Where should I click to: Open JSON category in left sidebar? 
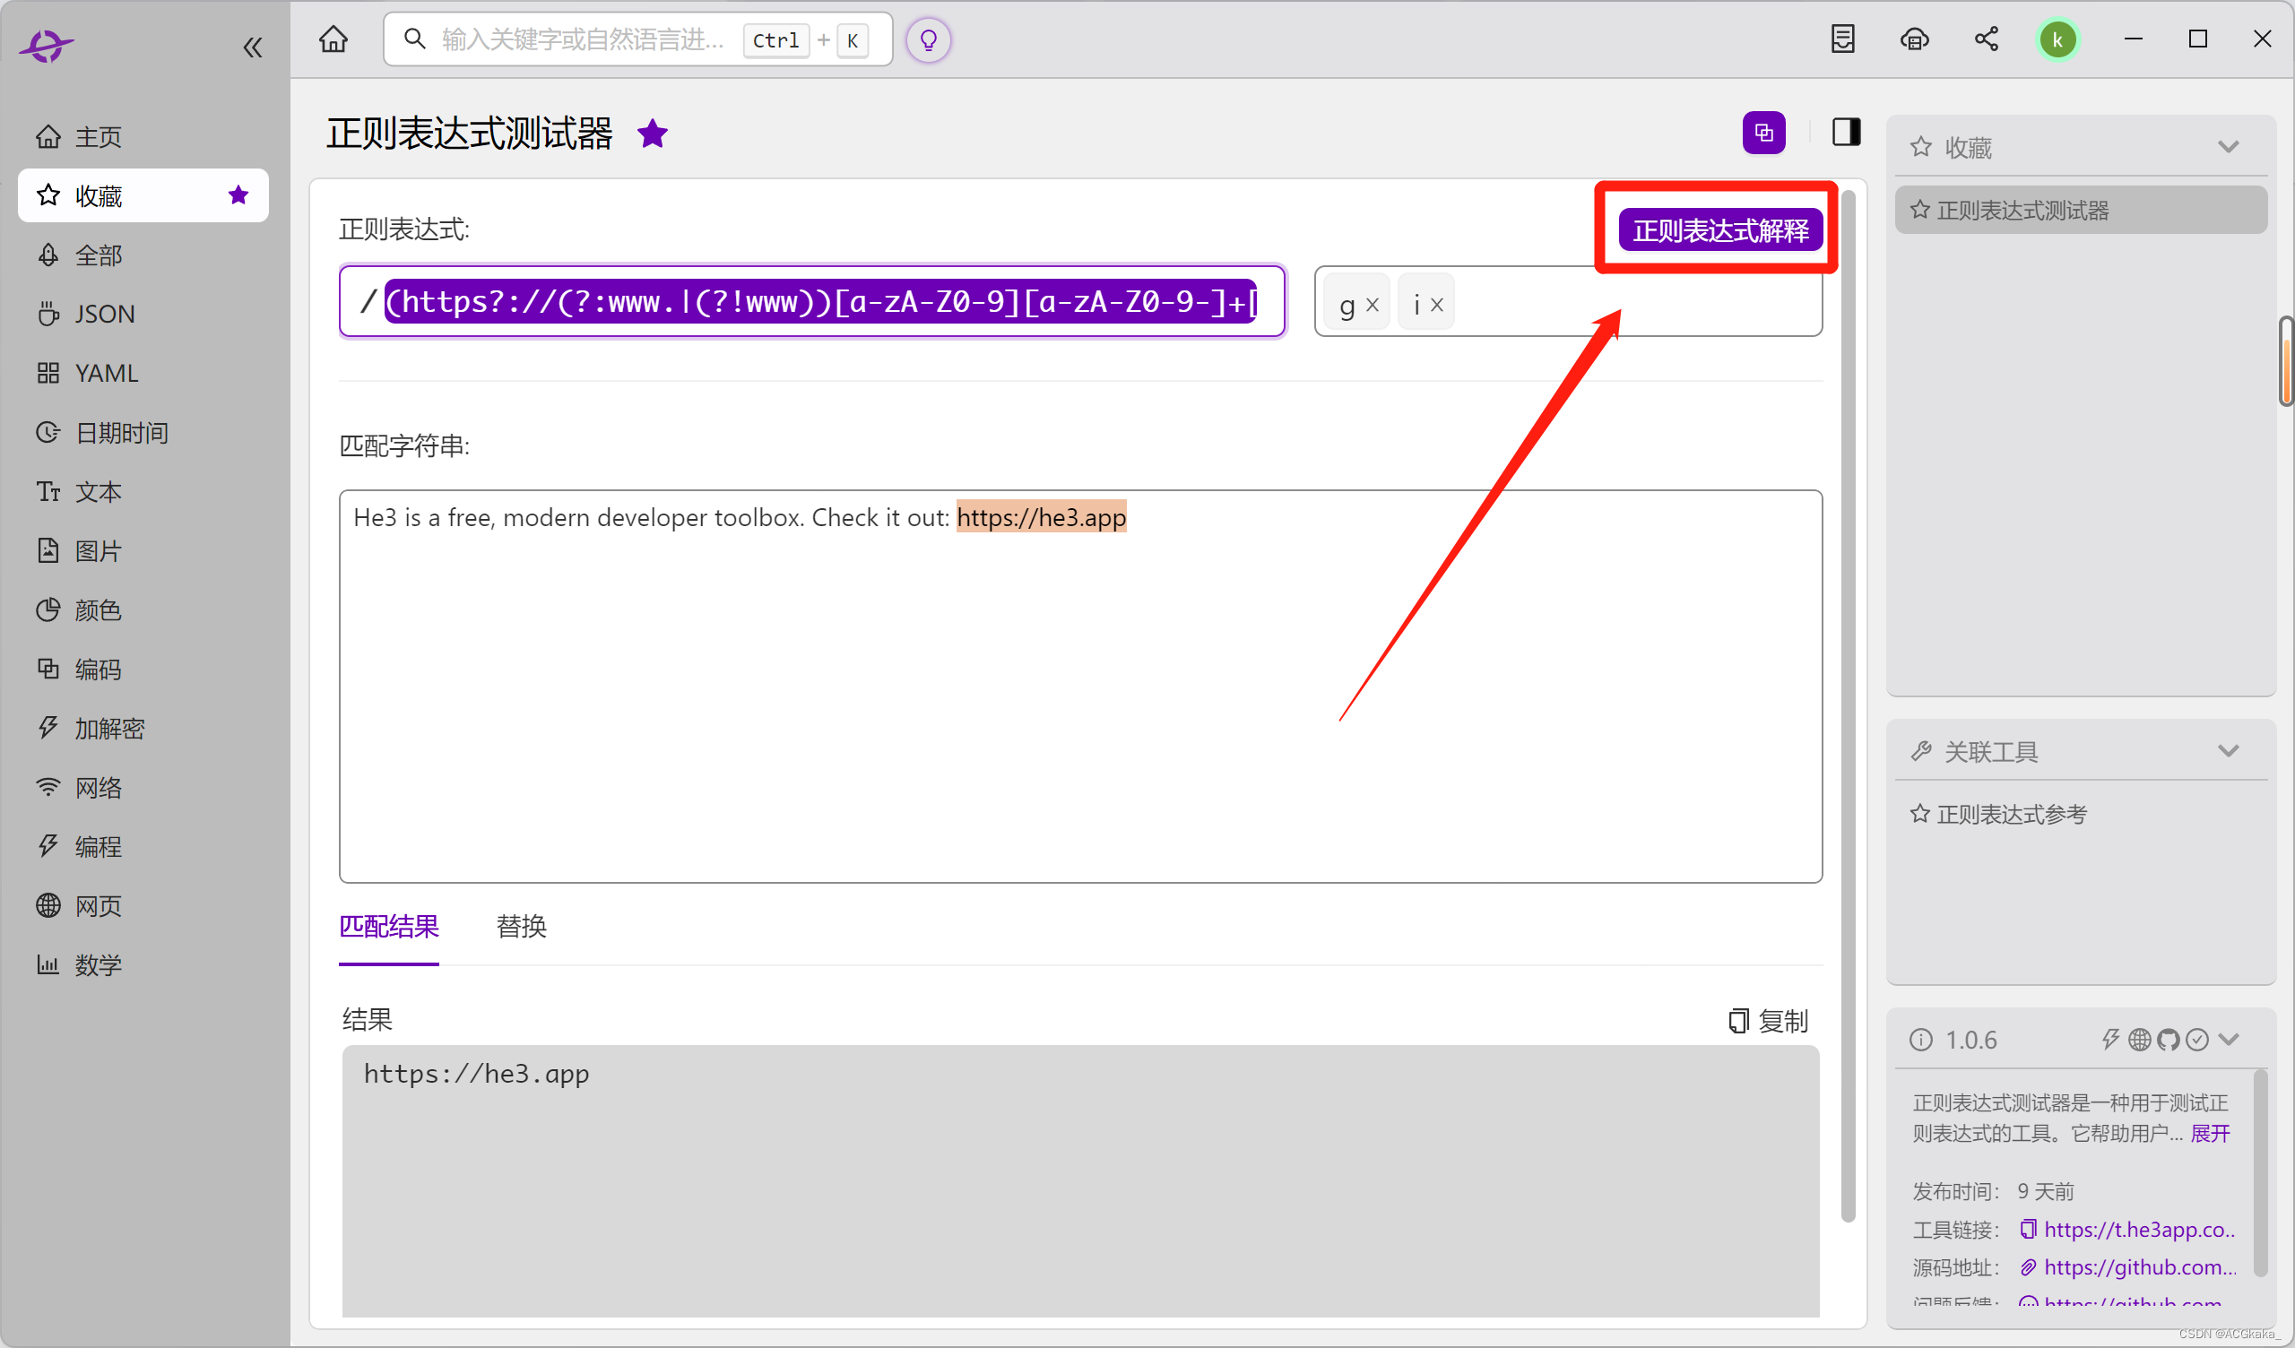tap(105, 315)
